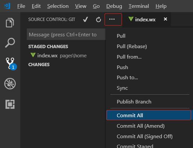This screenshot has height=148, width=193.
Task: Expand the CHANGES section
Action: pyautogui.click(x=39, y=64)
